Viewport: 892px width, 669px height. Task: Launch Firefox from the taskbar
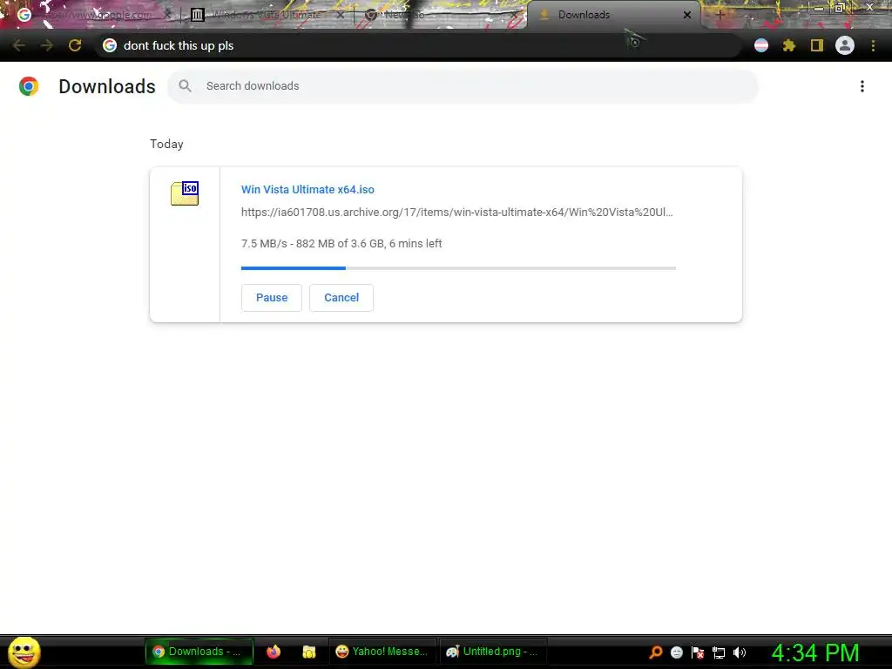[274, 652]
